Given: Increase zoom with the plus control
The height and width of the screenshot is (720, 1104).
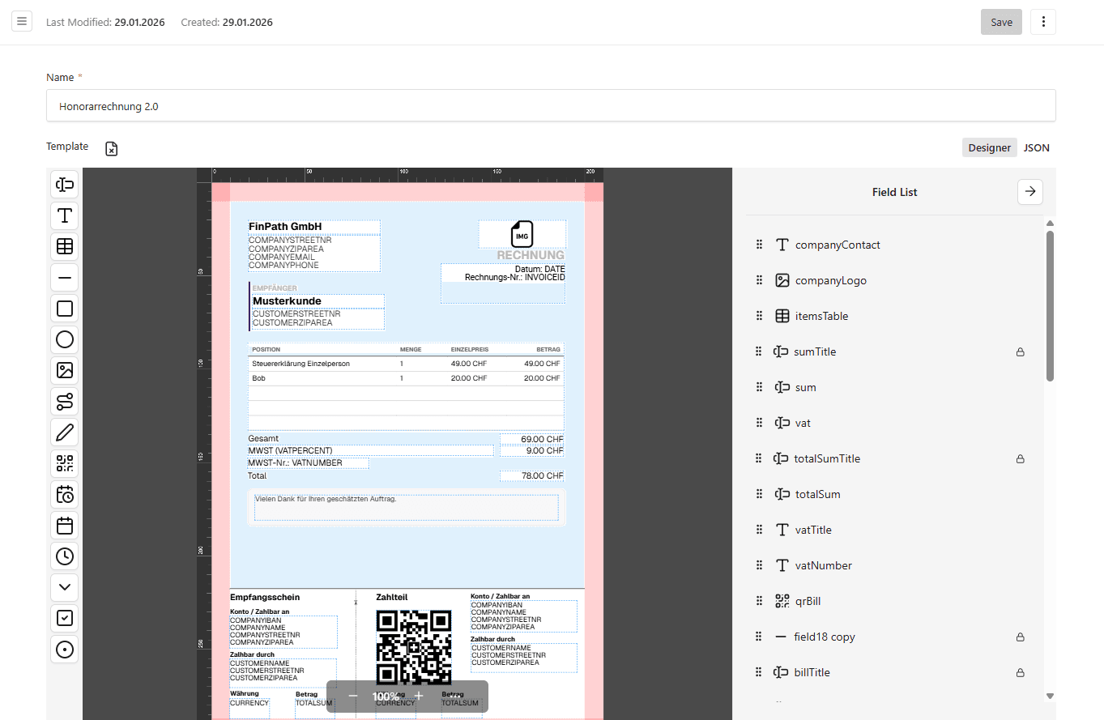Looking at the screenshot, I should (418, 696).
